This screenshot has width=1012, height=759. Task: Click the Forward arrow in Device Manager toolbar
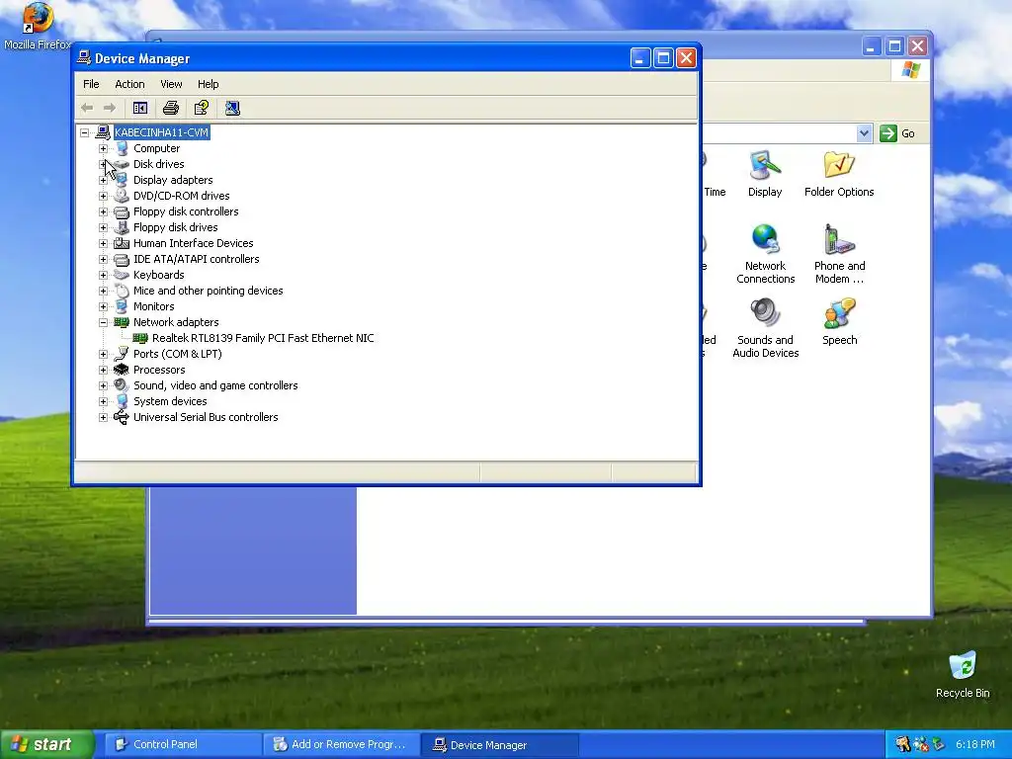(x=110, y=108)
